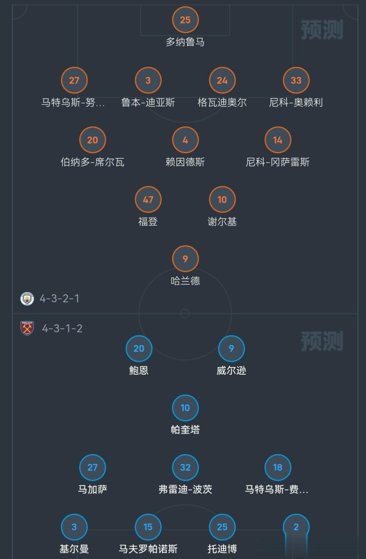366x559 pixels.
Task: Tap Magassa's number 27 blue badge
Action: [x=93, y=467]
